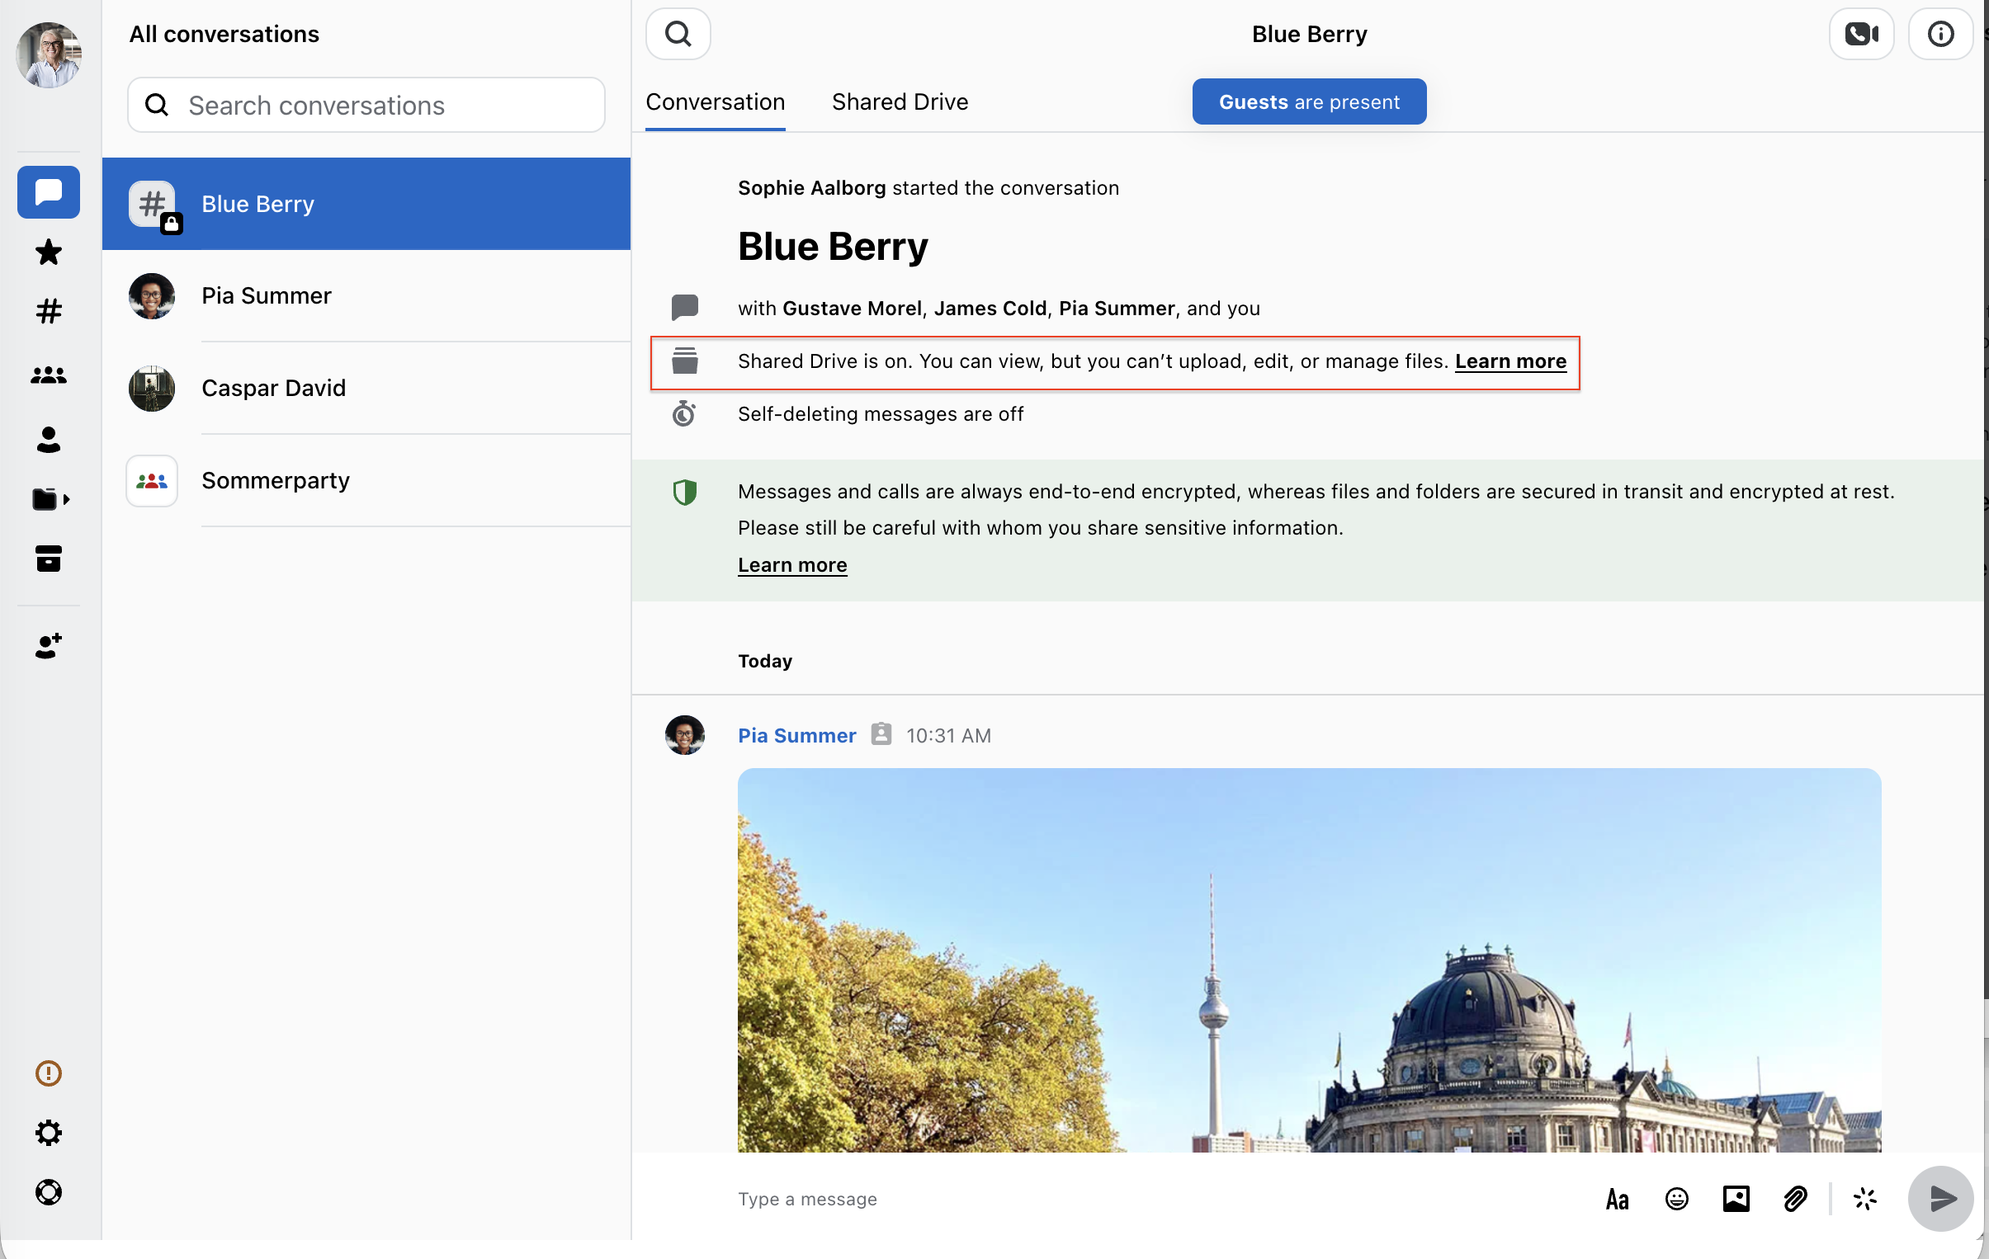Open Learn more link about encryption

coord(792,564)
